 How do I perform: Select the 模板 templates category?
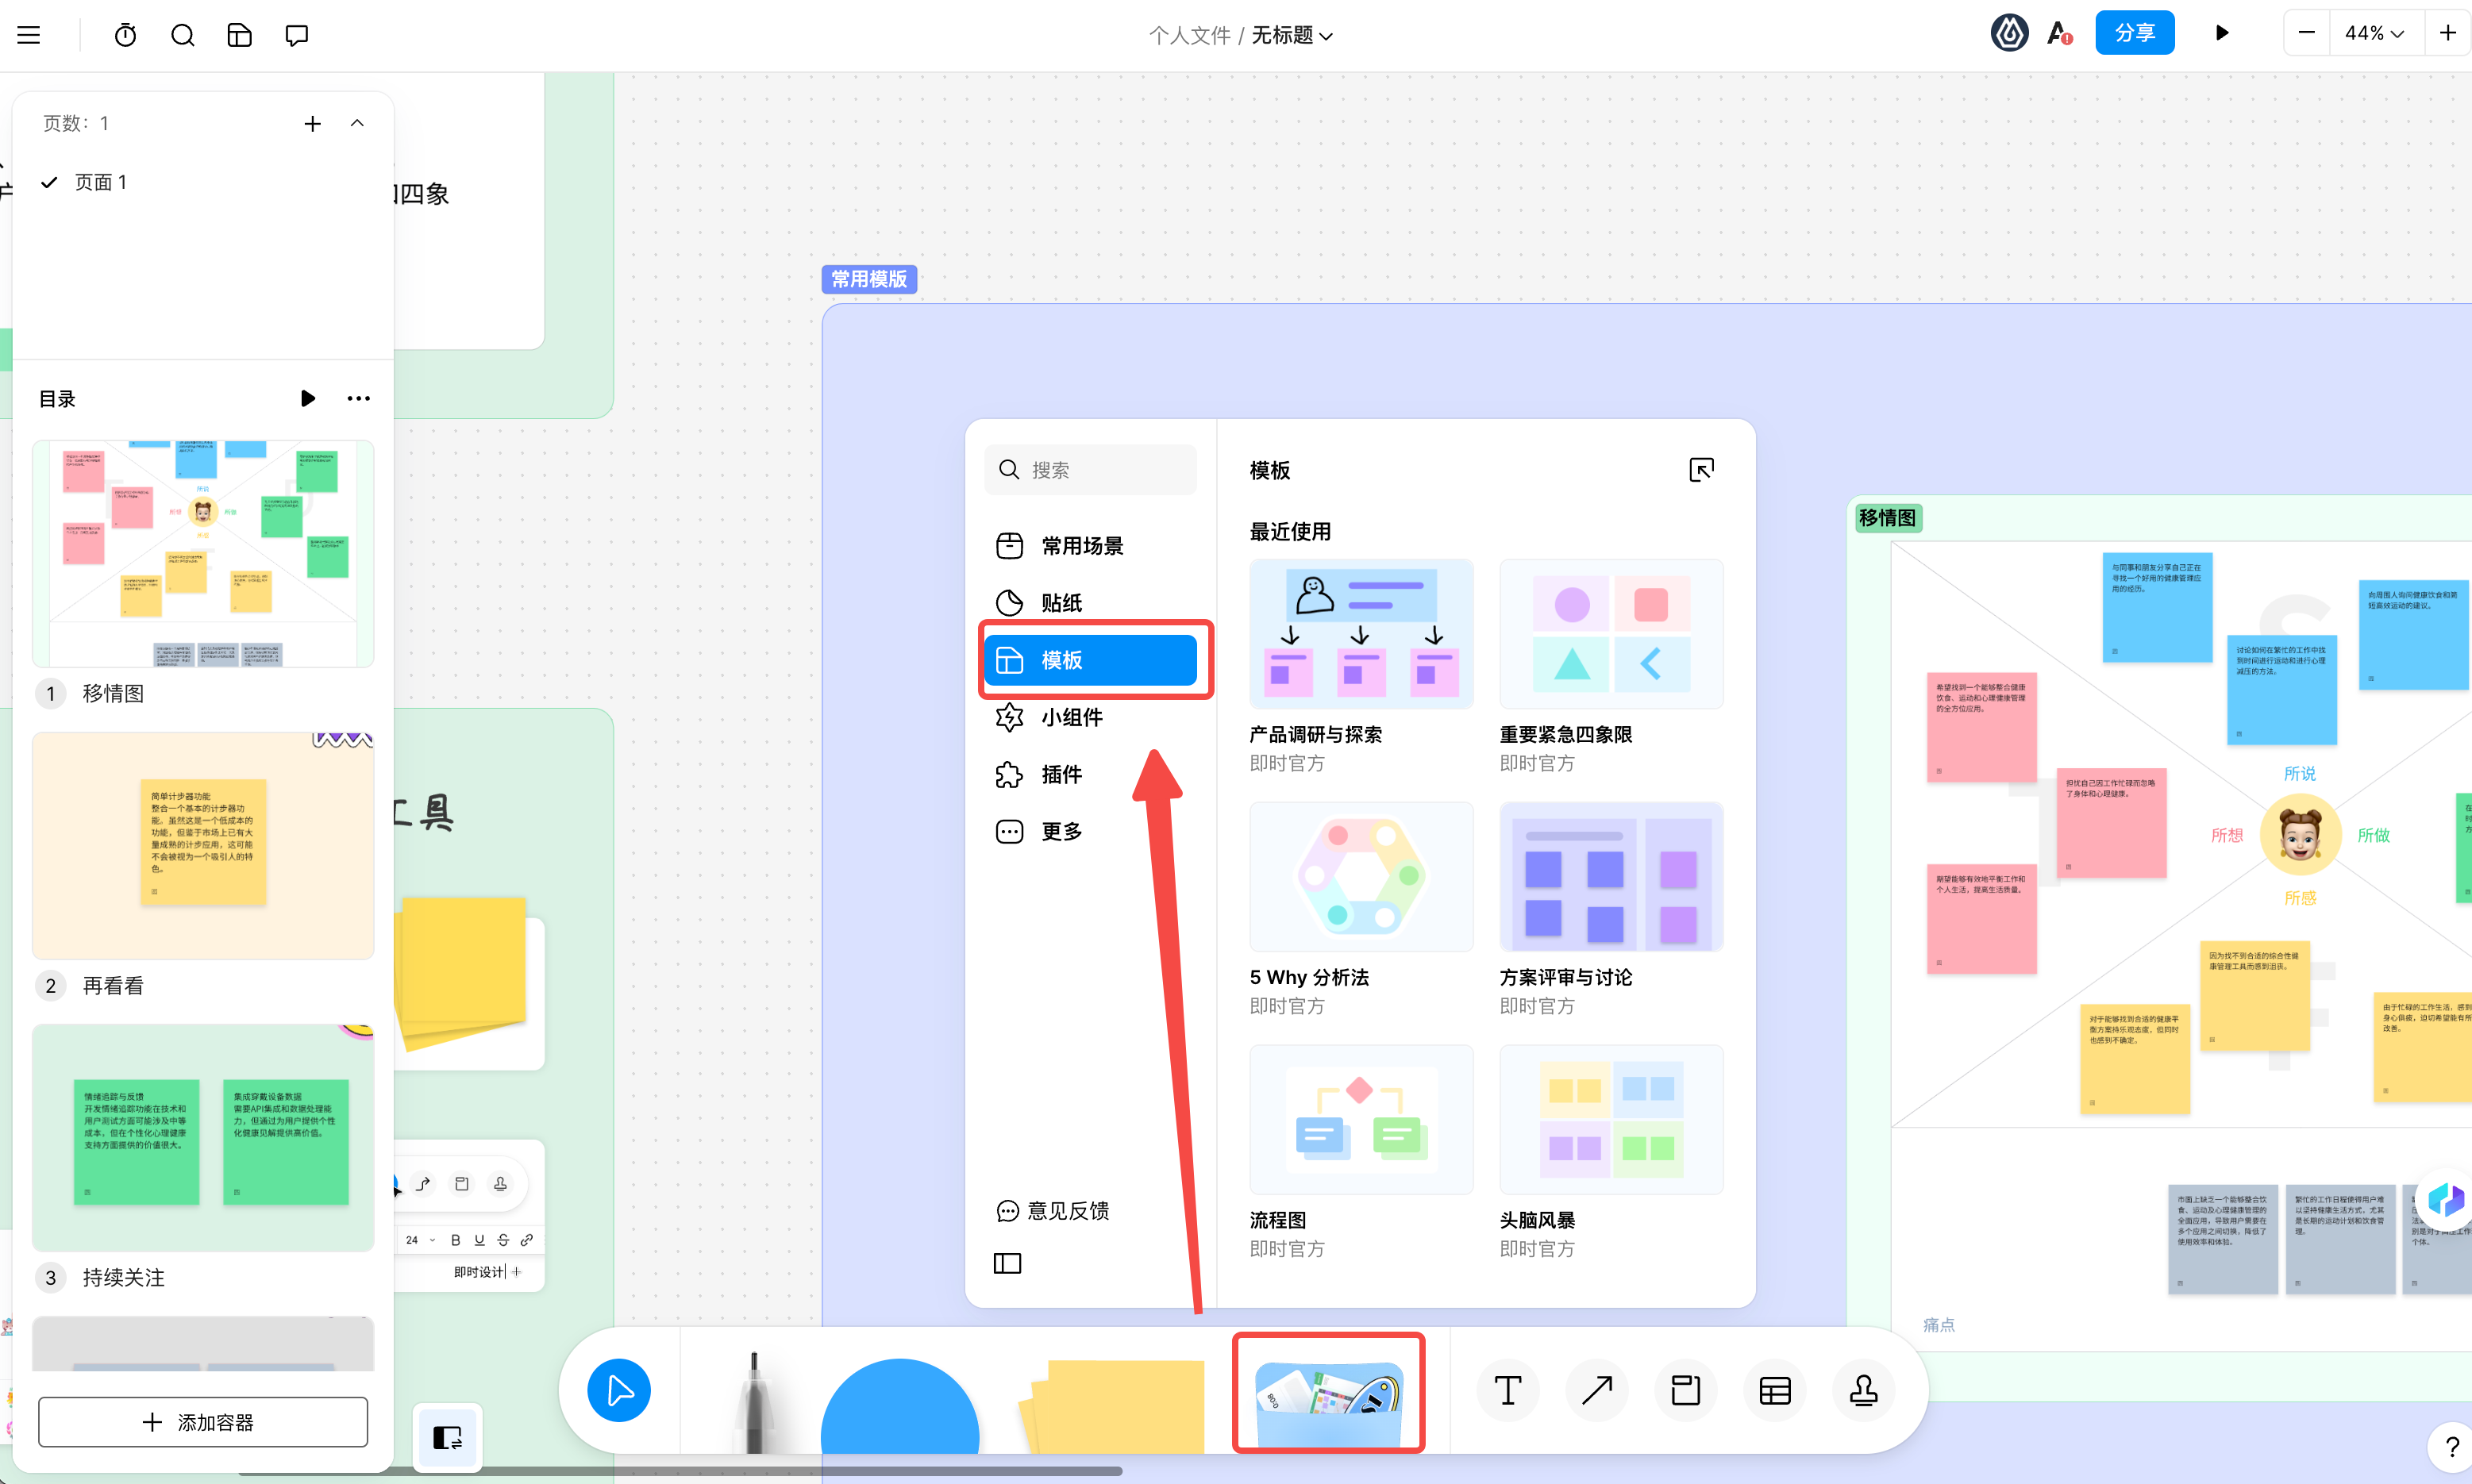click(x=1090, y=660)
